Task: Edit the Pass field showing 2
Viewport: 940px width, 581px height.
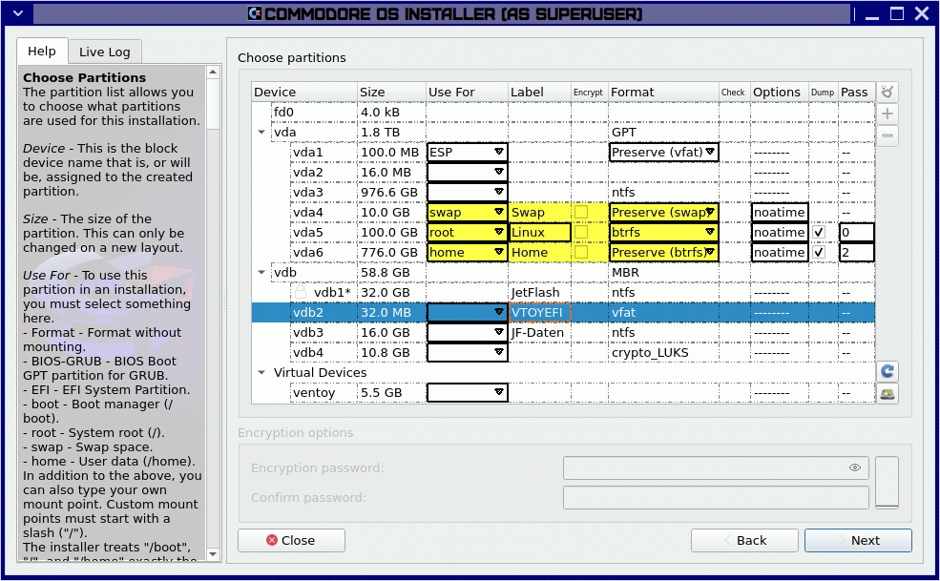Action: pos(856,253)
